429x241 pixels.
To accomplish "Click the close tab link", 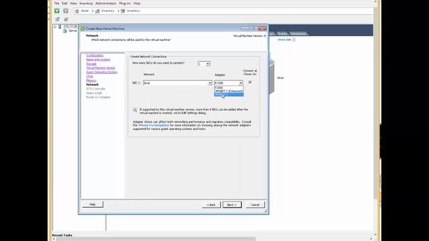I will click(284, 39).
